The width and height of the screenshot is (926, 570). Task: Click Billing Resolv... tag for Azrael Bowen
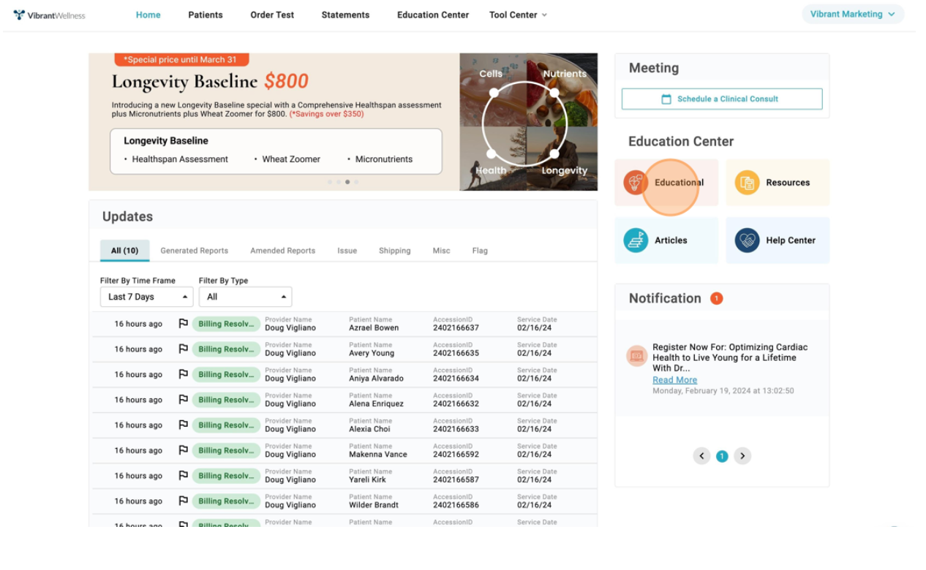coord(226,324)
